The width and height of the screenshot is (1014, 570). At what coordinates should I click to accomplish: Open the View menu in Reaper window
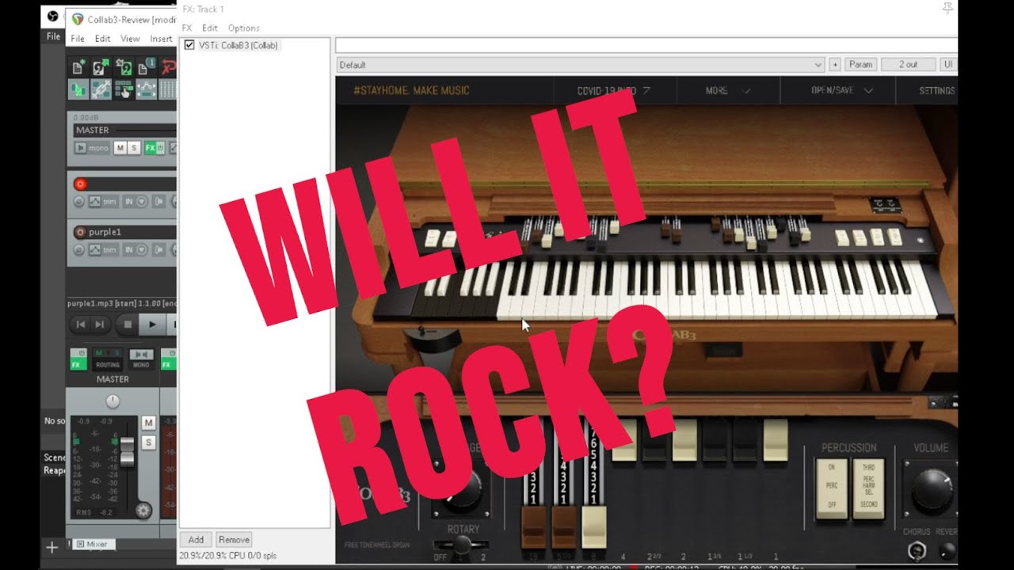click(130, 39)
